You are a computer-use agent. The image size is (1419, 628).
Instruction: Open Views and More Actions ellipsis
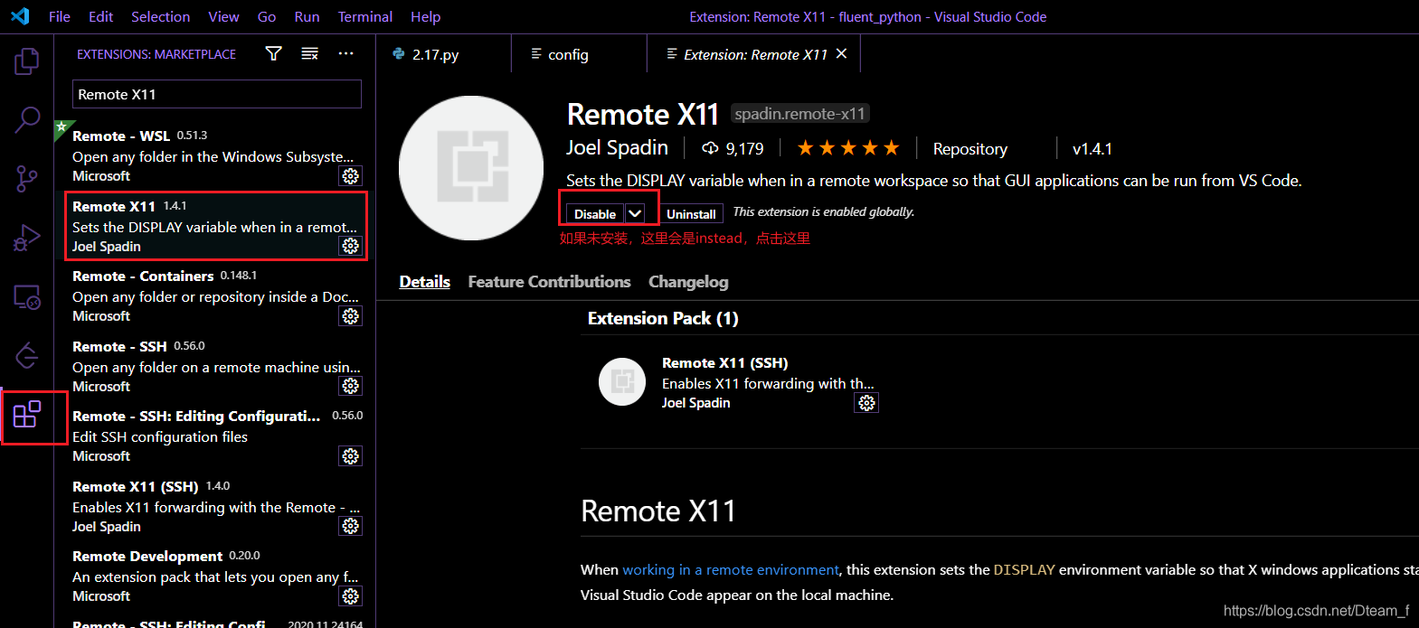(345, 54)
